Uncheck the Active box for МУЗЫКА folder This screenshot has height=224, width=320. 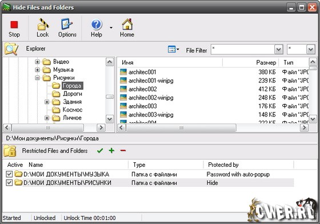[x=9, y=174]
